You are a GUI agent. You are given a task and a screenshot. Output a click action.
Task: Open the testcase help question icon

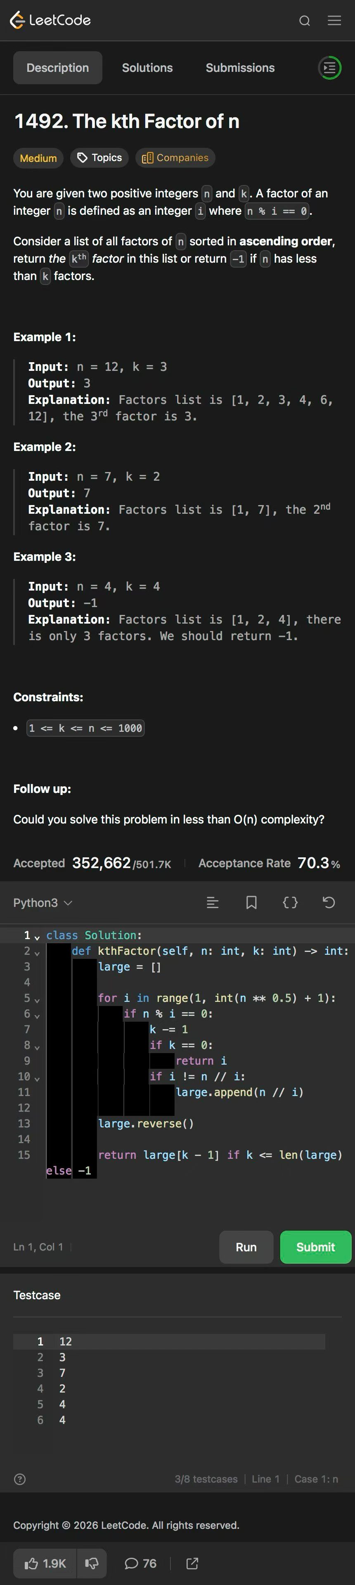[20, 1479]
